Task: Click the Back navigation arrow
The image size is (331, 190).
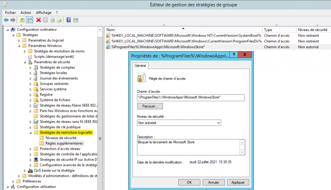Action: (x=6, y=20)
